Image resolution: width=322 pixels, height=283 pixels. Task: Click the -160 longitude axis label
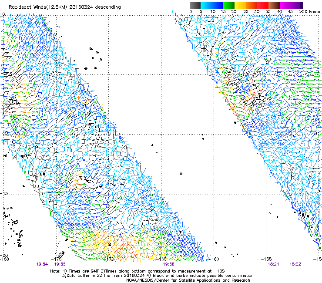point(214,259)
